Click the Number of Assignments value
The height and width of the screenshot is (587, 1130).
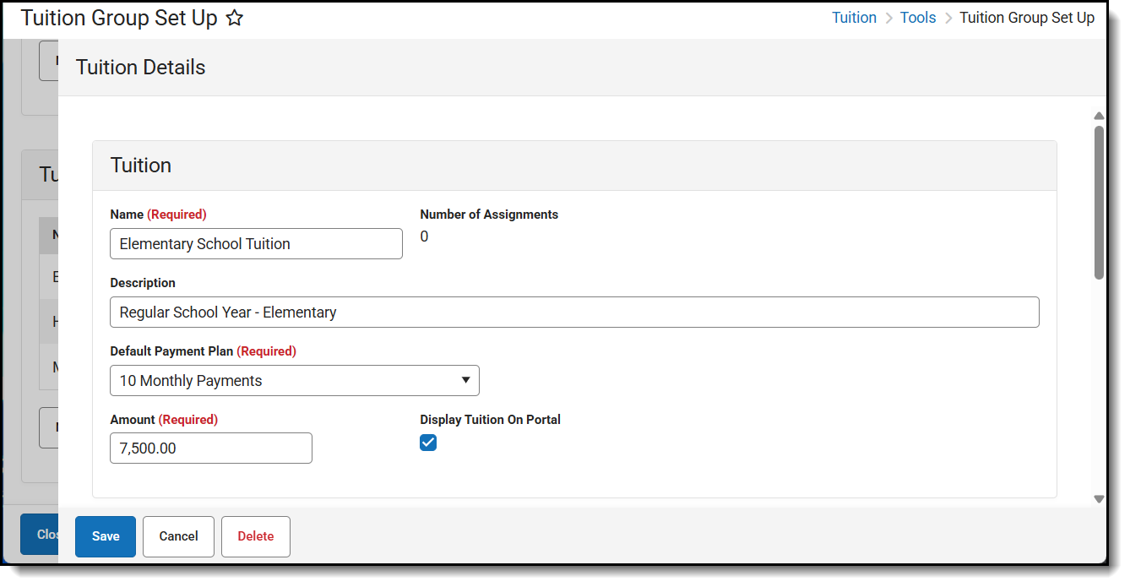coord(424,237)
